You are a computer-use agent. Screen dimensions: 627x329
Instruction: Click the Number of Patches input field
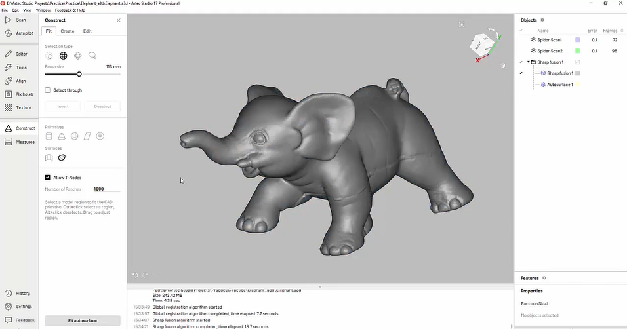(x=106, y=189)
